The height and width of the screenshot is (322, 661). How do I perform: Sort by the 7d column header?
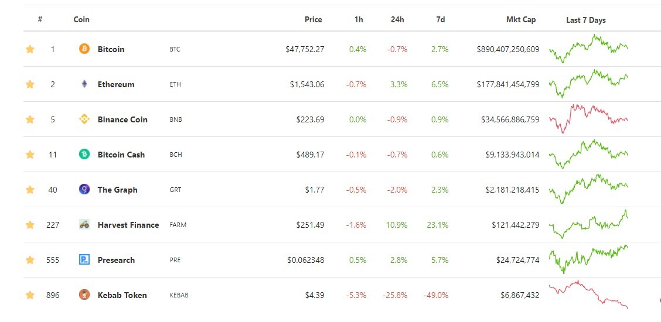[440, 19]
